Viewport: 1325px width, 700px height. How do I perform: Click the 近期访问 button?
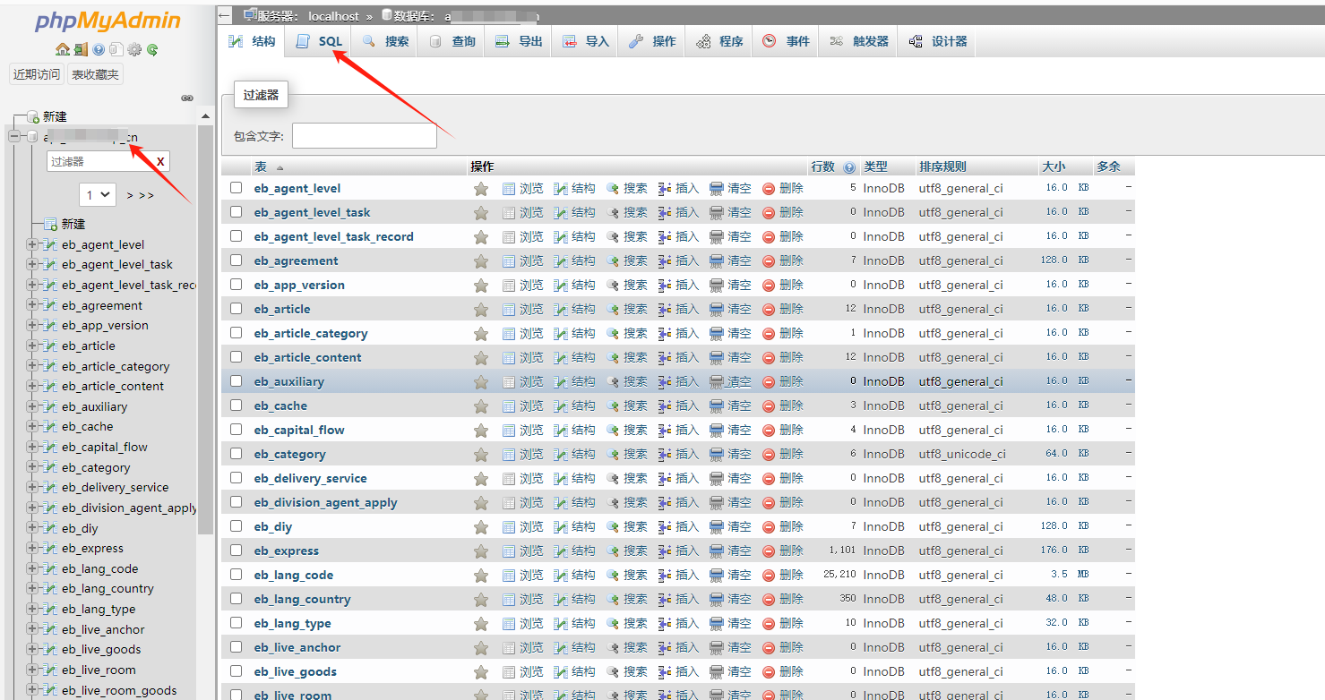pos(37,74)
